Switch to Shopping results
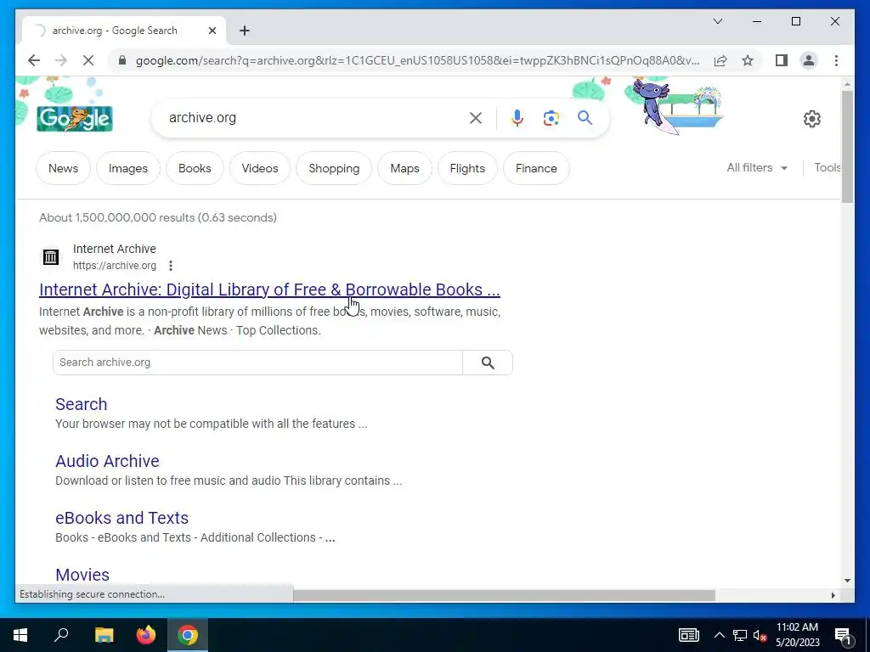The width and height of the screenshot is (870, 652). (334, 169)
